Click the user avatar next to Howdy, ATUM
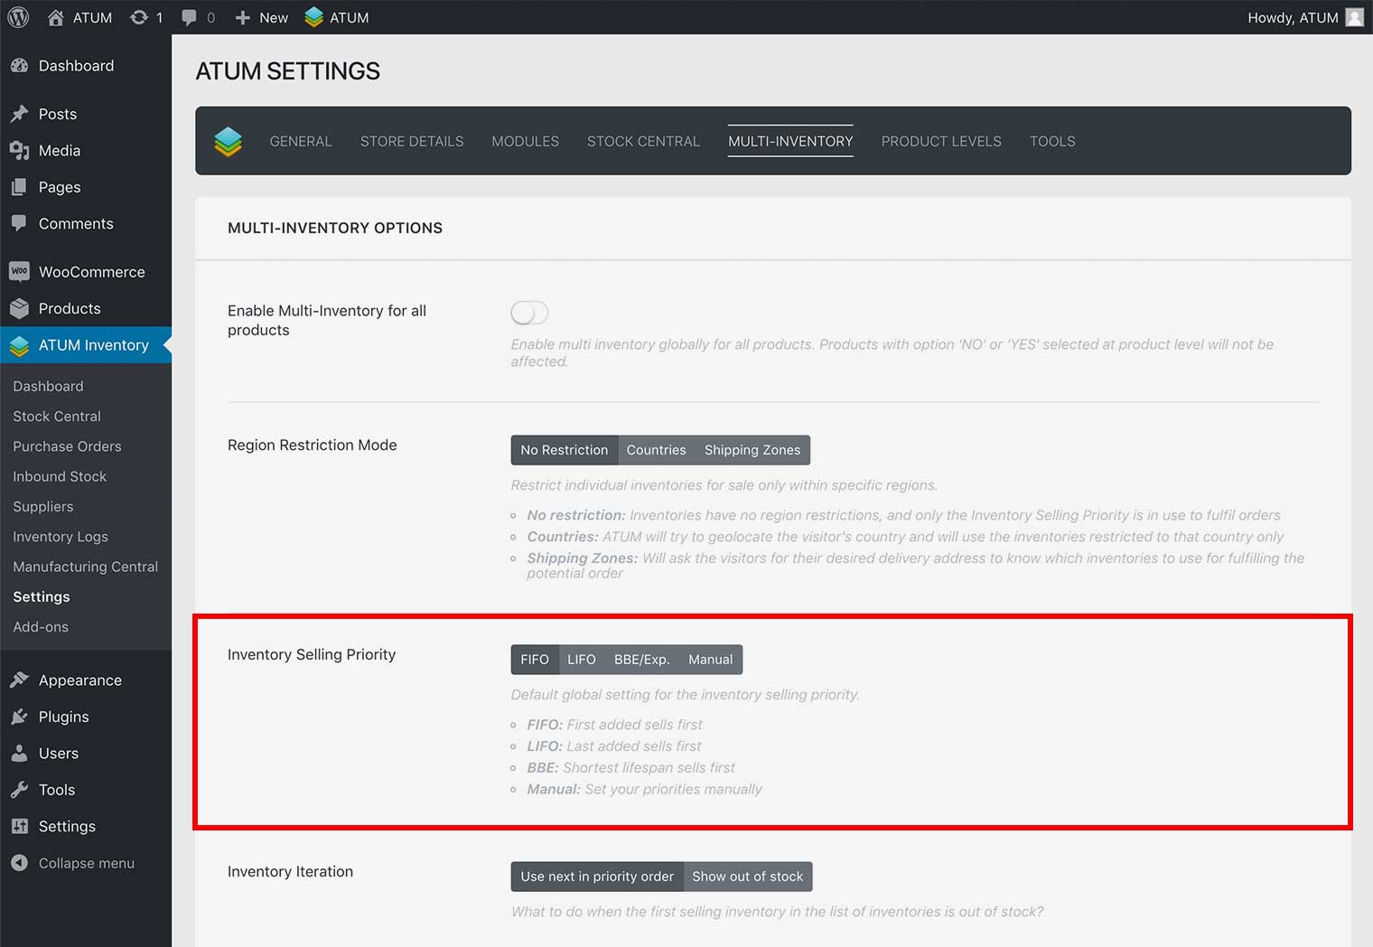Screen dimensions: 1373x947 coord(1354,17)
